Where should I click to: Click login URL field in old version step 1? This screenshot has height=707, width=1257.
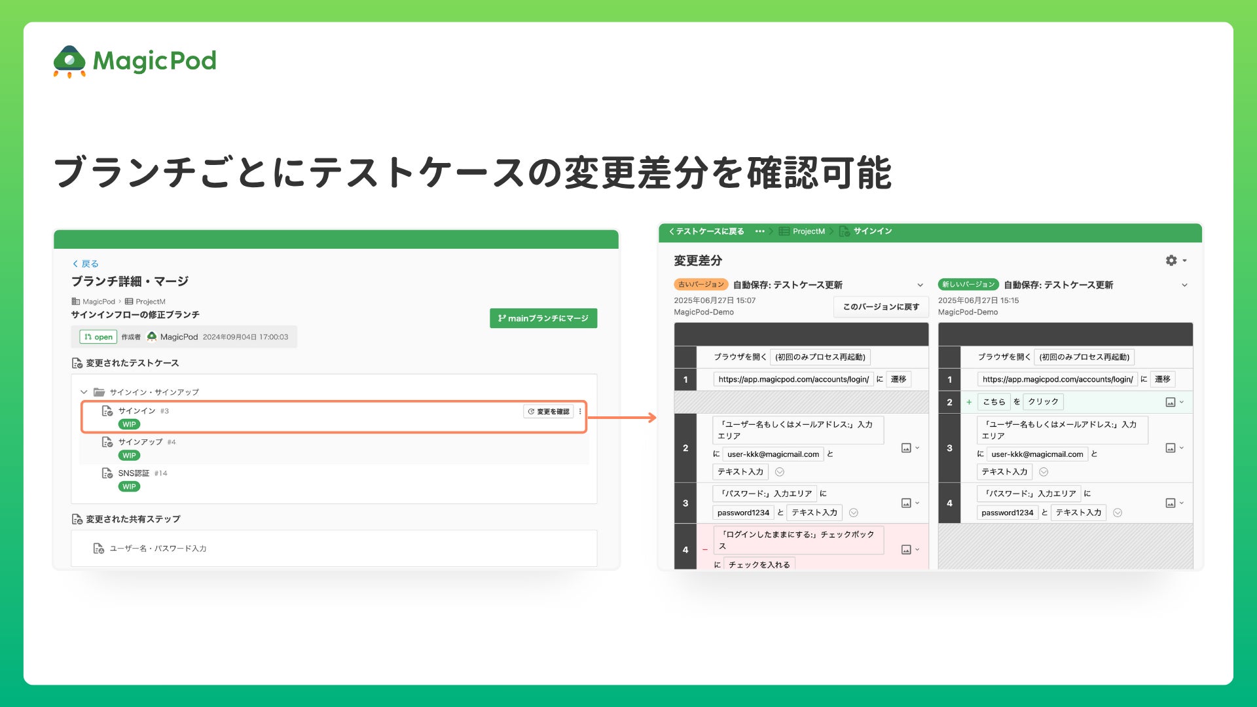tap(793, 379)
